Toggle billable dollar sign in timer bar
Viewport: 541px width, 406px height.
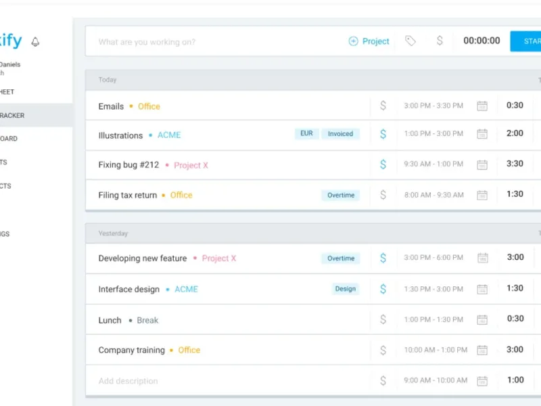[x=440, y=41]
